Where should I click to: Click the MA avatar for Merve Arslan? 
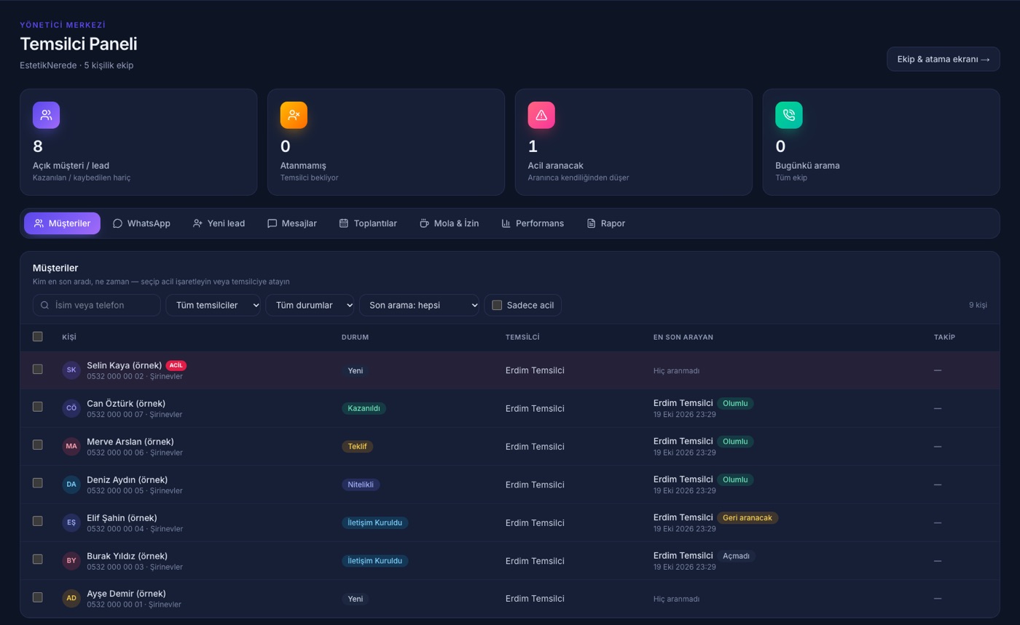click(x=71, y=446)
